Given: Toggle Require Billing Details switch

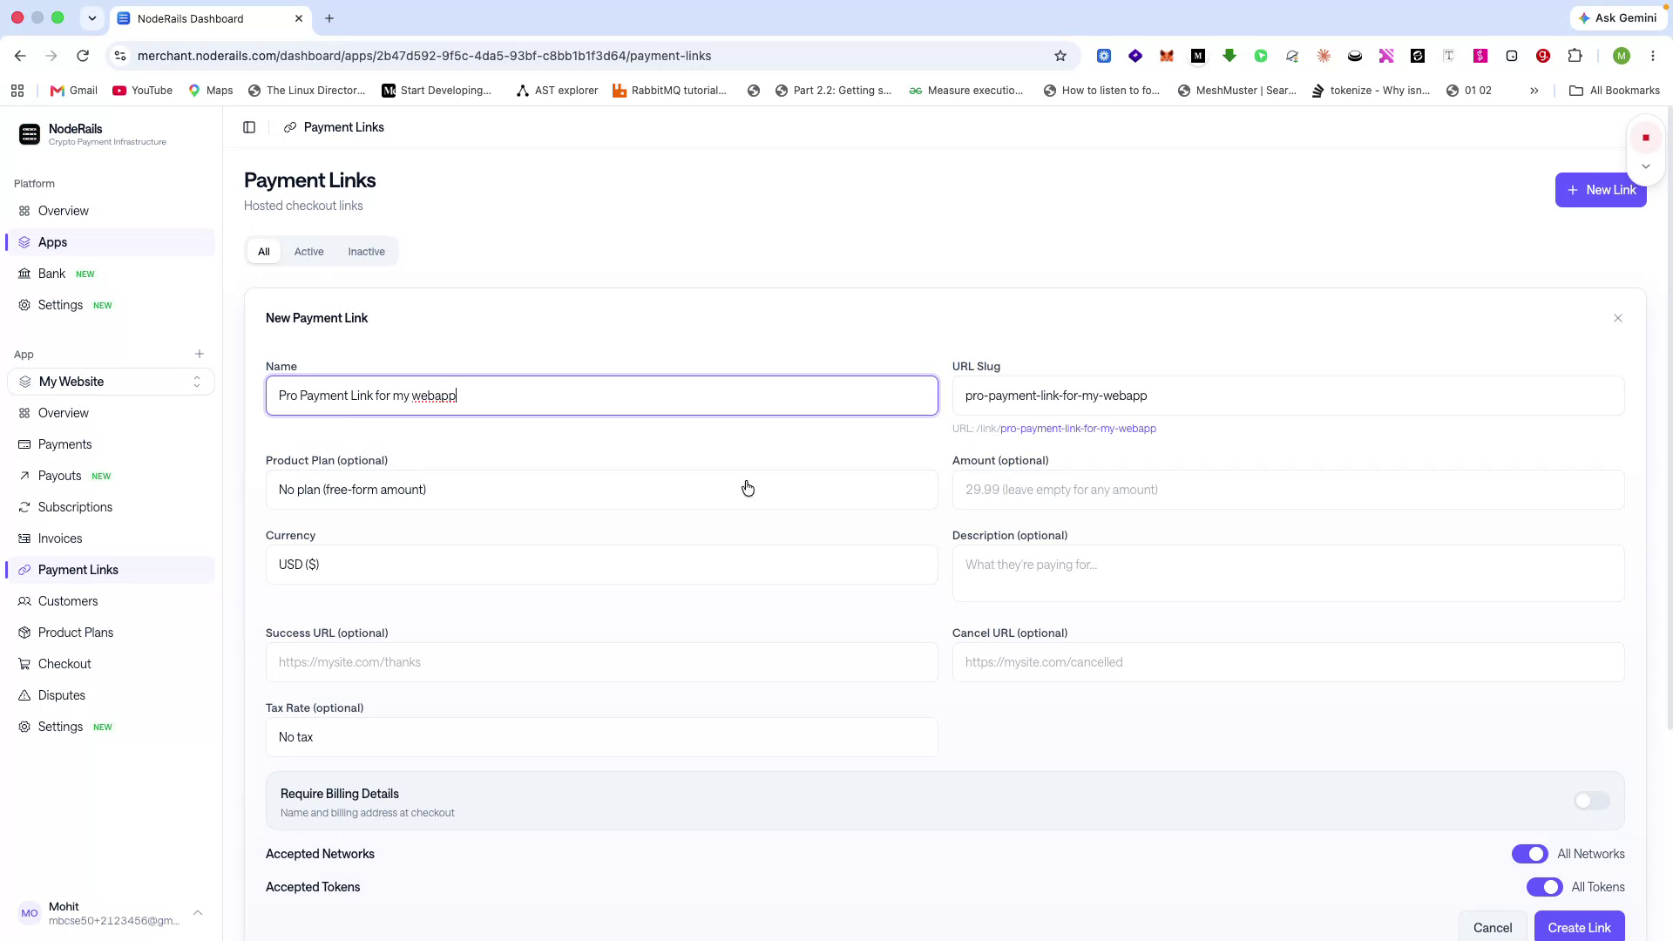Looking at the screenshot, I should [x=1592, y=801].
